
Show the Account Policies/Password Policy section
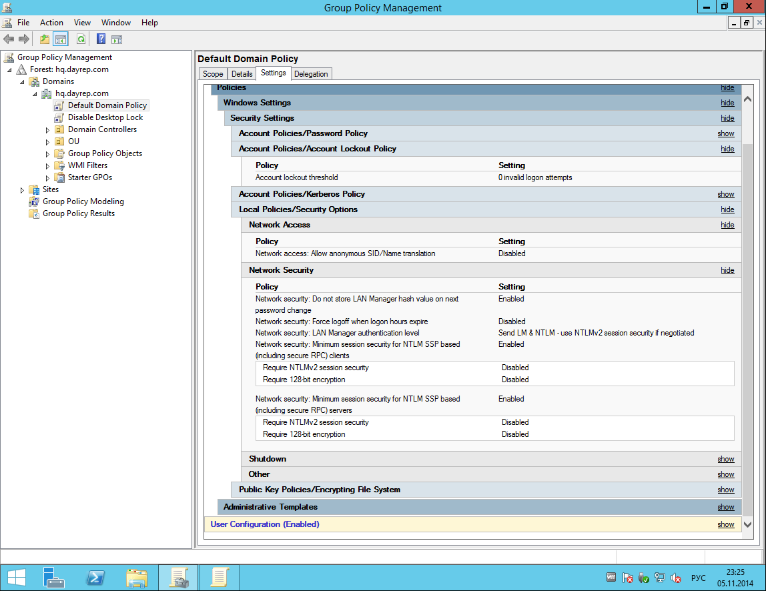[726, 133]
